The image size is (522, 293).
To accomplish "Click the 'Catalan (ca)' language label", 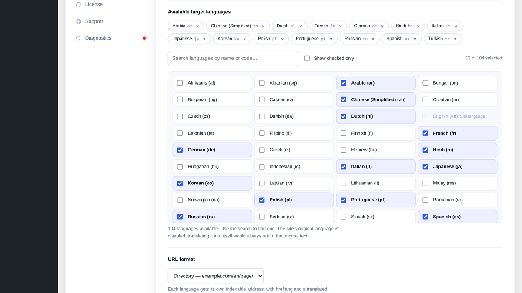I will 282,100.
